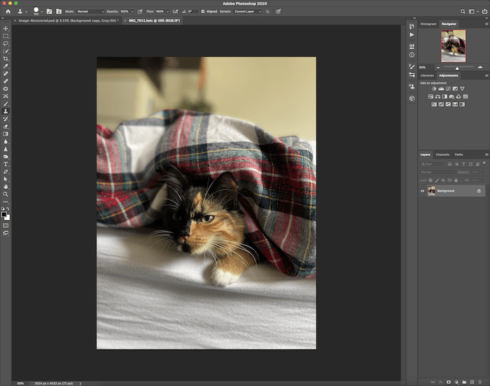Add a Hue/Saturation adjustment
Image resolution: width=490 pixels, height=386 pixels.
430,96
